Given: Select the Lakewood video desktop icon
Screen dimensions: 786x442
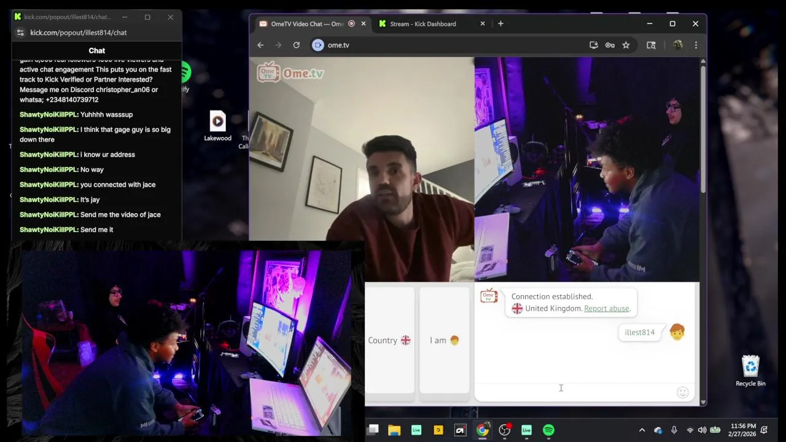Looking at the screenshot, I should pos(218,126).
